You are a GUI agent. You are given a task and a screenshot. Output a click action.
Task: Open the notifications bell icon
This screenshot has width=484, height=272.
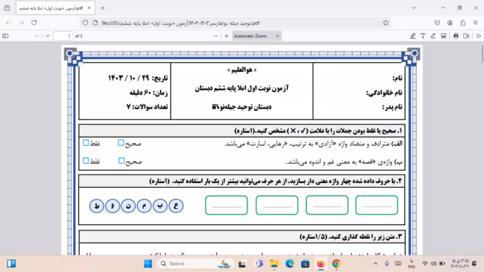click(474, 264)
